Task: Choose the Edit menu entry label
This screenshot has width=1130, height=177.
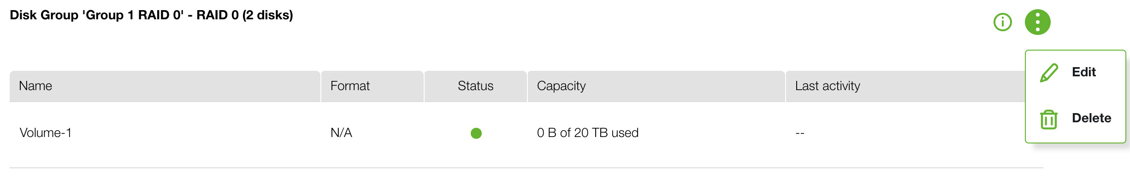Action: pyautogui.click(x=1083, y=72)
